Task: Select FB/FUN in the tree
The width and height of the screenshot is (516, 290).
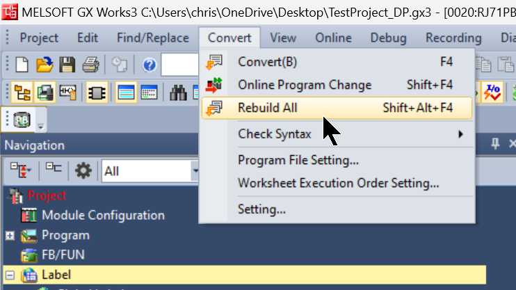Action: coord(63,255)
